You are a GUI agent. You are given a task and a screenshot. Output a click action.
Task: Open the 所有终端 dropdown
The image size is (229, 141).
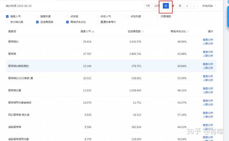pos(209,6)
